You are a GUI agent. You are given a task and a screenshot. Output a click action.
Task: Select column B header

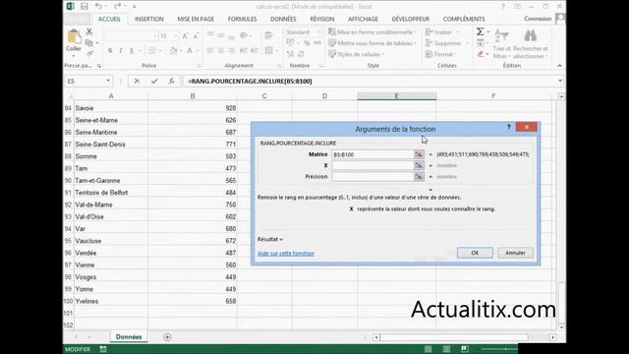coord(193,96)
